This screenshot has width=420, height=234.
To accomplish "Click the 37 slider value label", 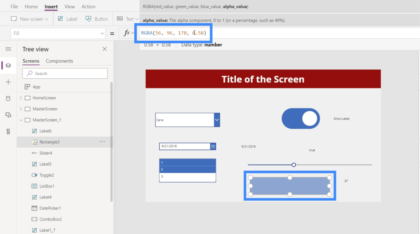I will tap(346, 181).
